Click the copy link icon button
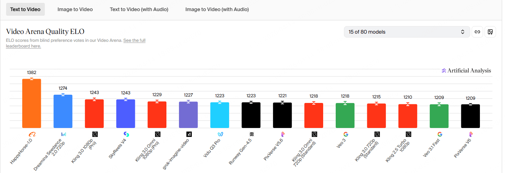The height and width of the screenshot is (173, 505). (477, 32)
